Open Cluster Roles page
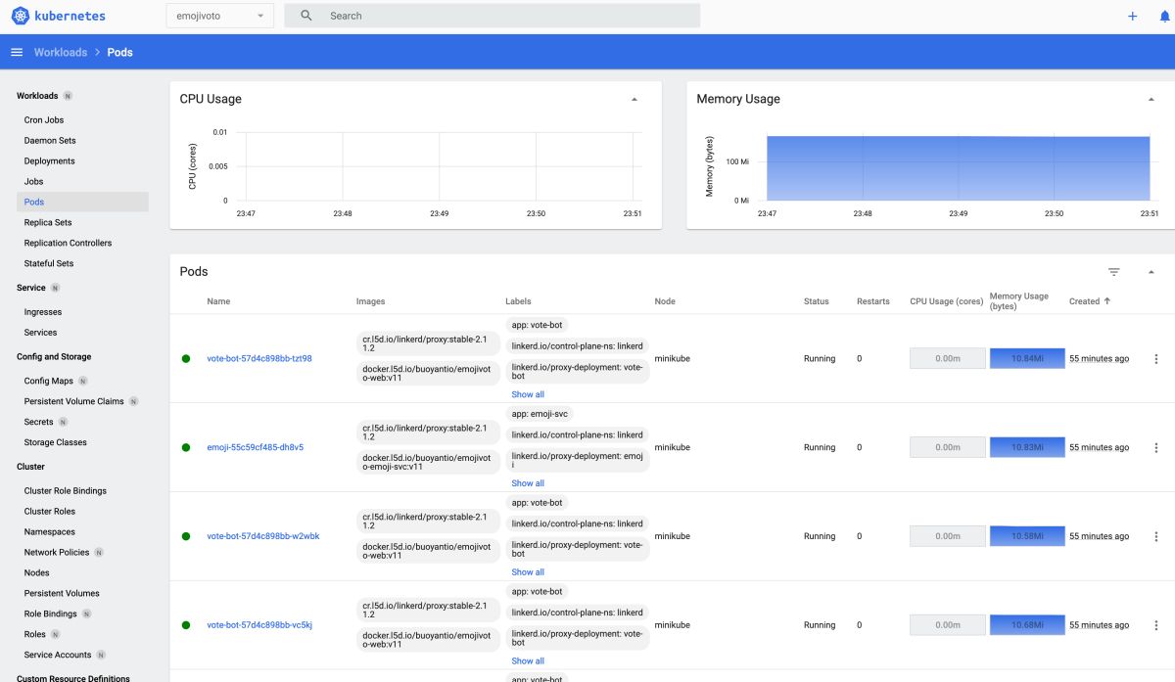The width and height of the screenshot is (1175, 682). coord(50,511)
